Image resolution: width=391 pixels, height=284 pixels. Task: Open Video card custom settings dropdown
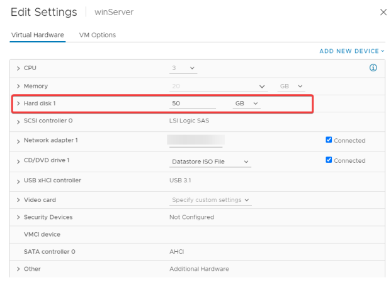tap(210, 200)
